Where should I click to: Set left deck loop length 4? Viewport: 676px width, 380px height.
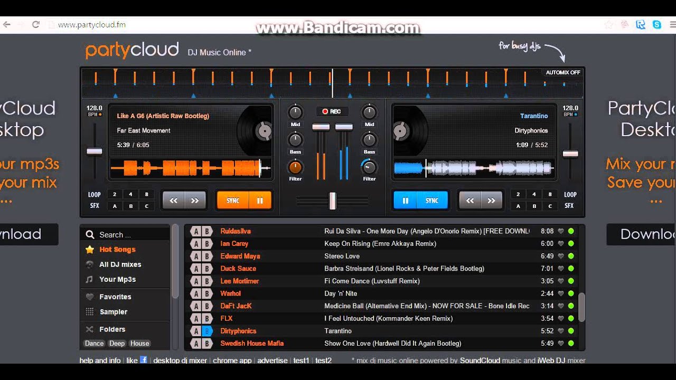tap(130, 194)
